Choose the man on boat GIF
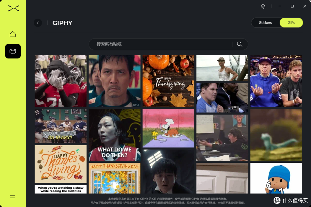 coord(222,68)
